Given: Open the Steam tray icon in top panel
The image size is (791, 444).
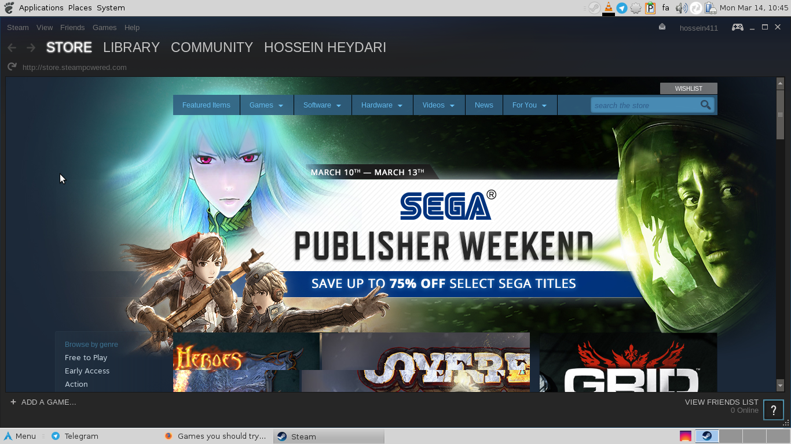Looking at the screenshot, I should pyautogui.click(x=594, y=8).
